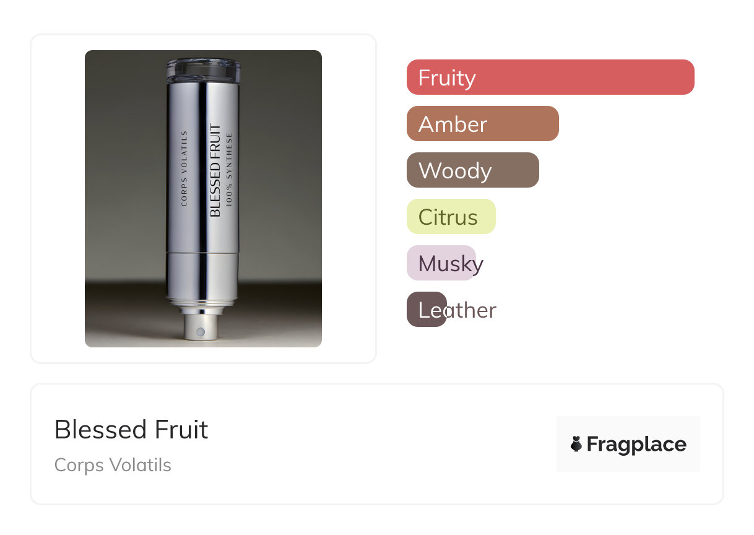The width and height of the screenshot is (754, 535).
Task: Select the pale pink Musky accord bar
Action: [441, 263]
